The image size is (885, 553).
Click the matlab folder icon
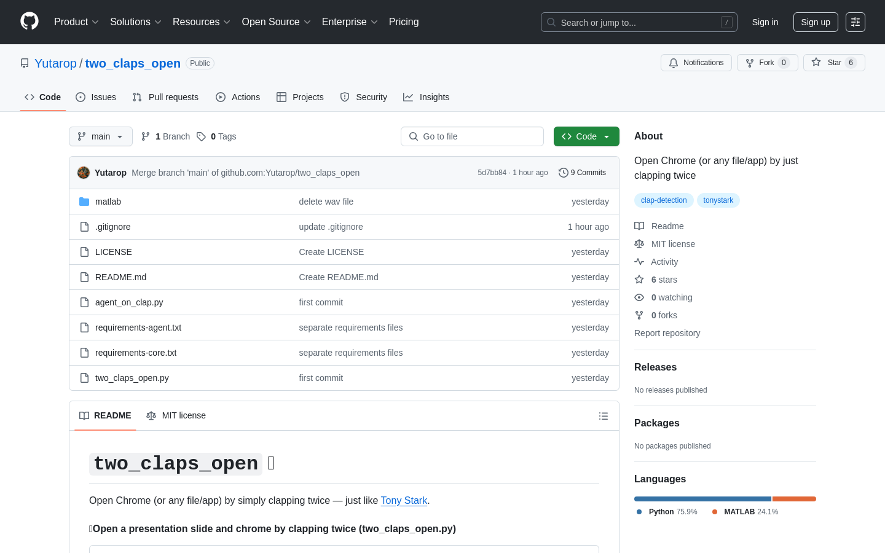[84, 202]
